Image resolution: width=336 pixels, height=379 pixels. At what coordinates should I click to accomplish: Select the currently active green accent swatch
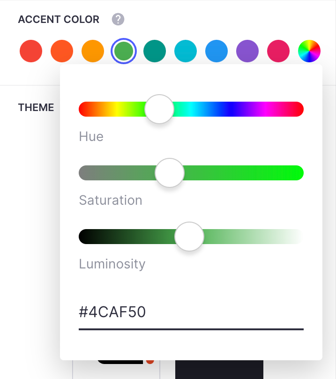123,51
